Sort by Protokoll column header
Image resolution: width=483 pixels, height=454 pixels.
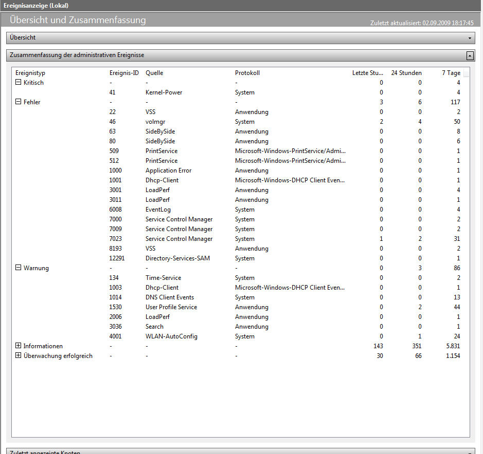pos(247,73)
